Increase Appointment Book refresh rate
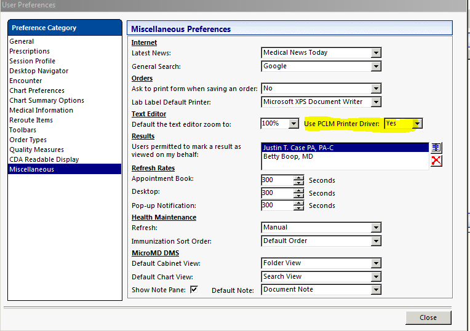Screen dimensions: 470x331 (298, 178)
